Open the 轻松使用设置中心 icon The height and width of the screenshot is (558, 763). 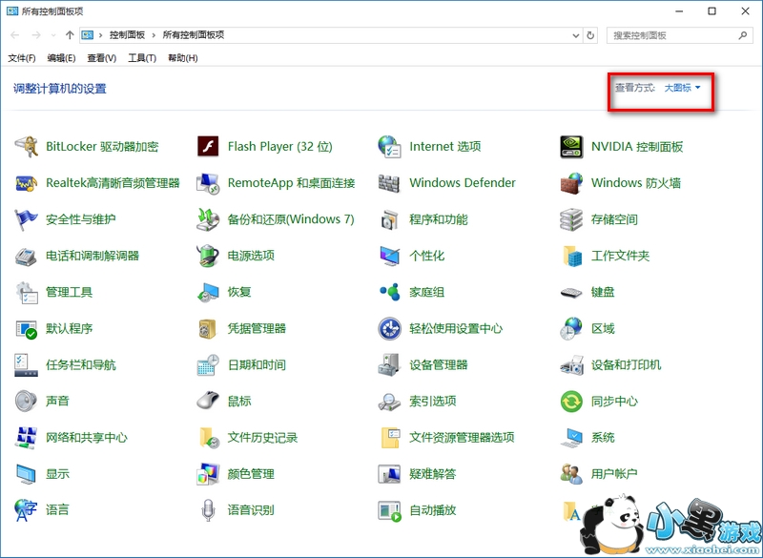point(389,328)
